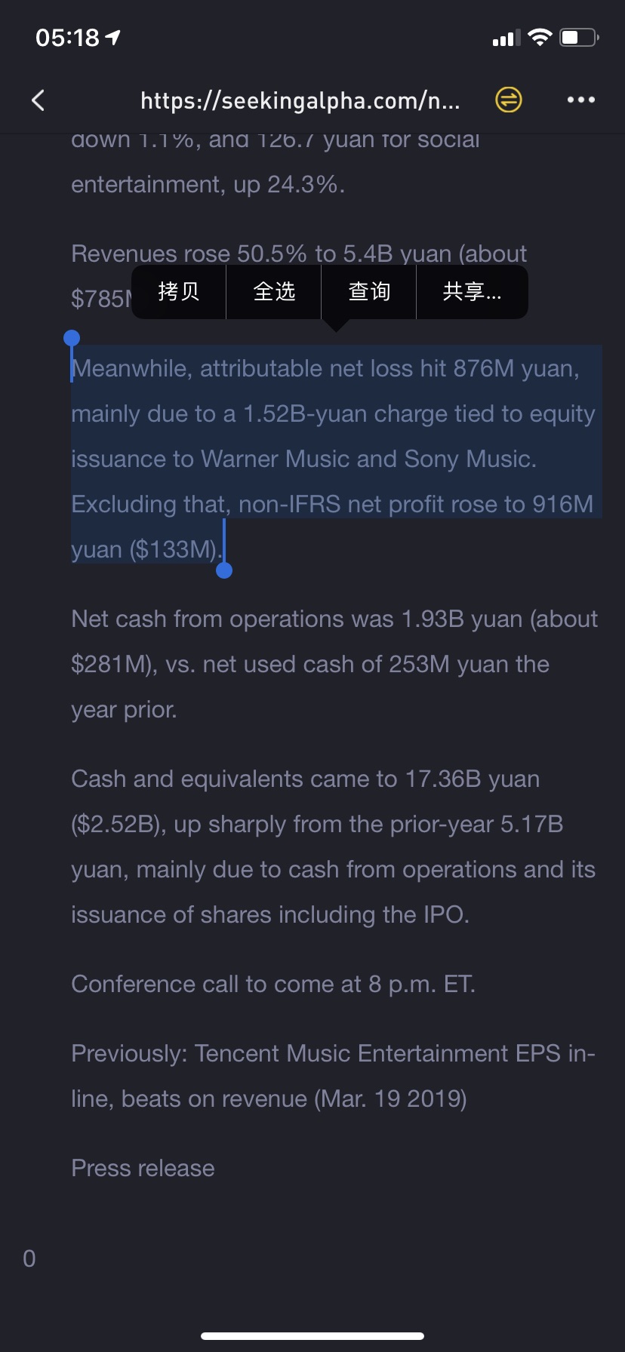Tap the Conference call paragraph
625x1352 pixels.
coord(273,984)
